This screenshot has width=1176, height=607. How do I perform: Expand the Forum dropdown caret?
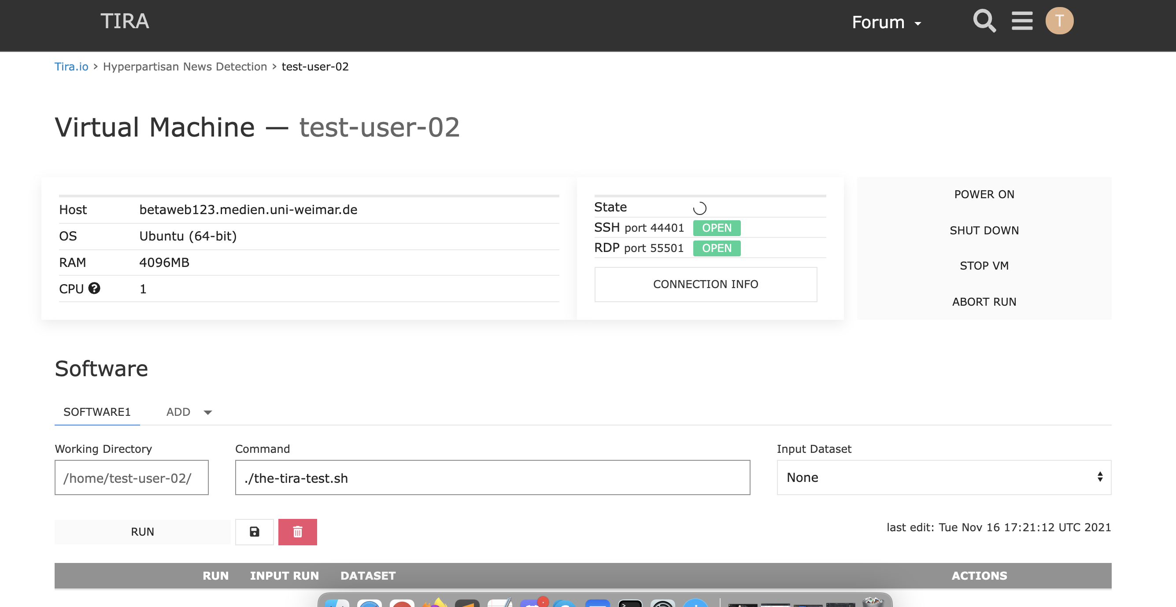[x=918, y=22]
